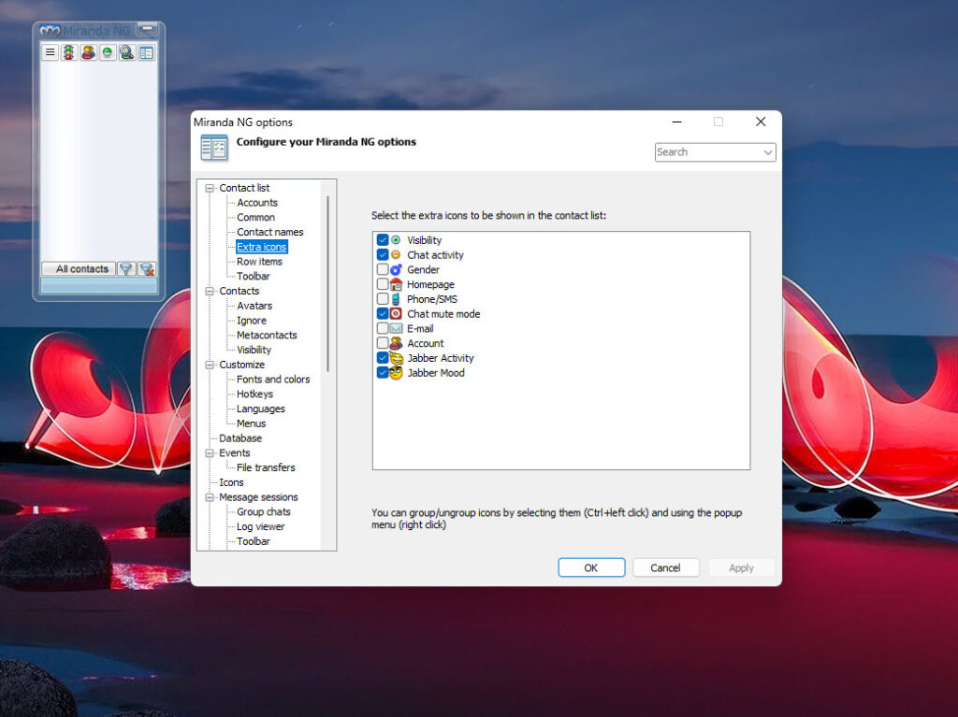Open the main menu in Miranda NG contact list
958x717 pixels.
tap(51, 52)
